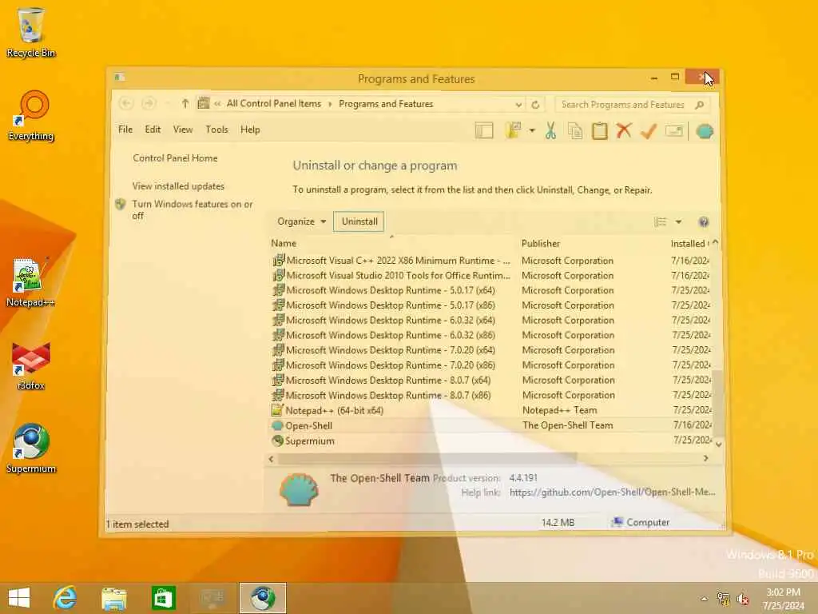
Task: Sort by the Name column header
Action: (x=284, y=243)
